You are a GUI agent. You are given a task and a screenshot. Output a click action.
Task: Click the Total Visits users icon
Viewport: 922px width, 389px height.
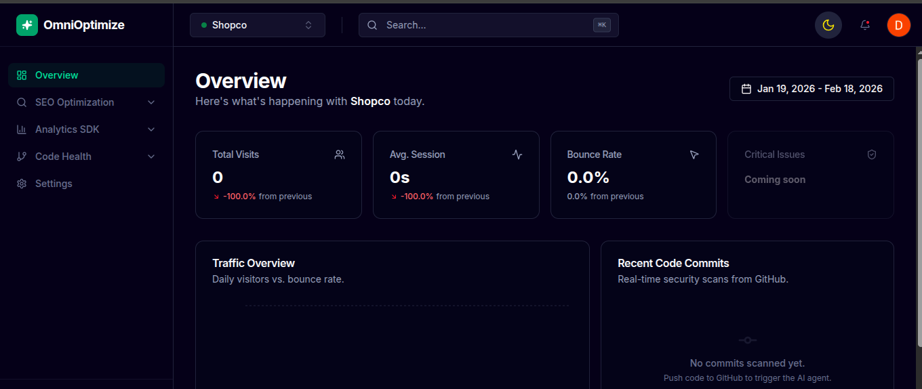click(340, 155)
